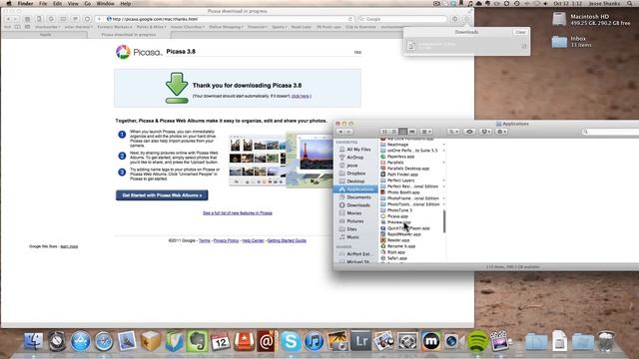Select AirDrop in Finder sidebar
The image size is (639, 359).
click(354, 158)
